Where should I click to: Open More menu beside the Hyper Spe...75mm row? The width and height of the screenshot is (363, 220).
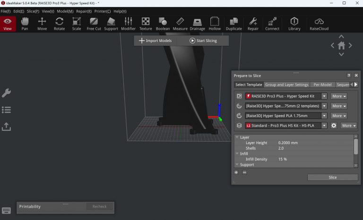[339, 106]
